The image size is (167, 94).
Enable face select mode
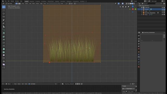tap(20, 3)
